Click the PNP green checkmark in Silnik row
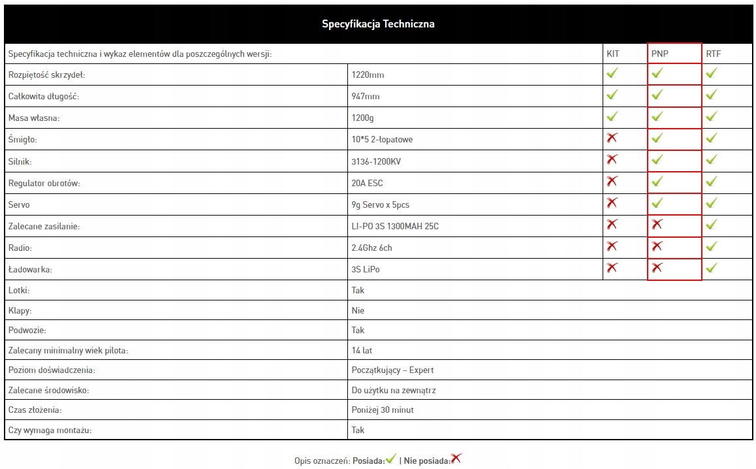This screenshot has width=756, height=469. click(x=657, y=159)
